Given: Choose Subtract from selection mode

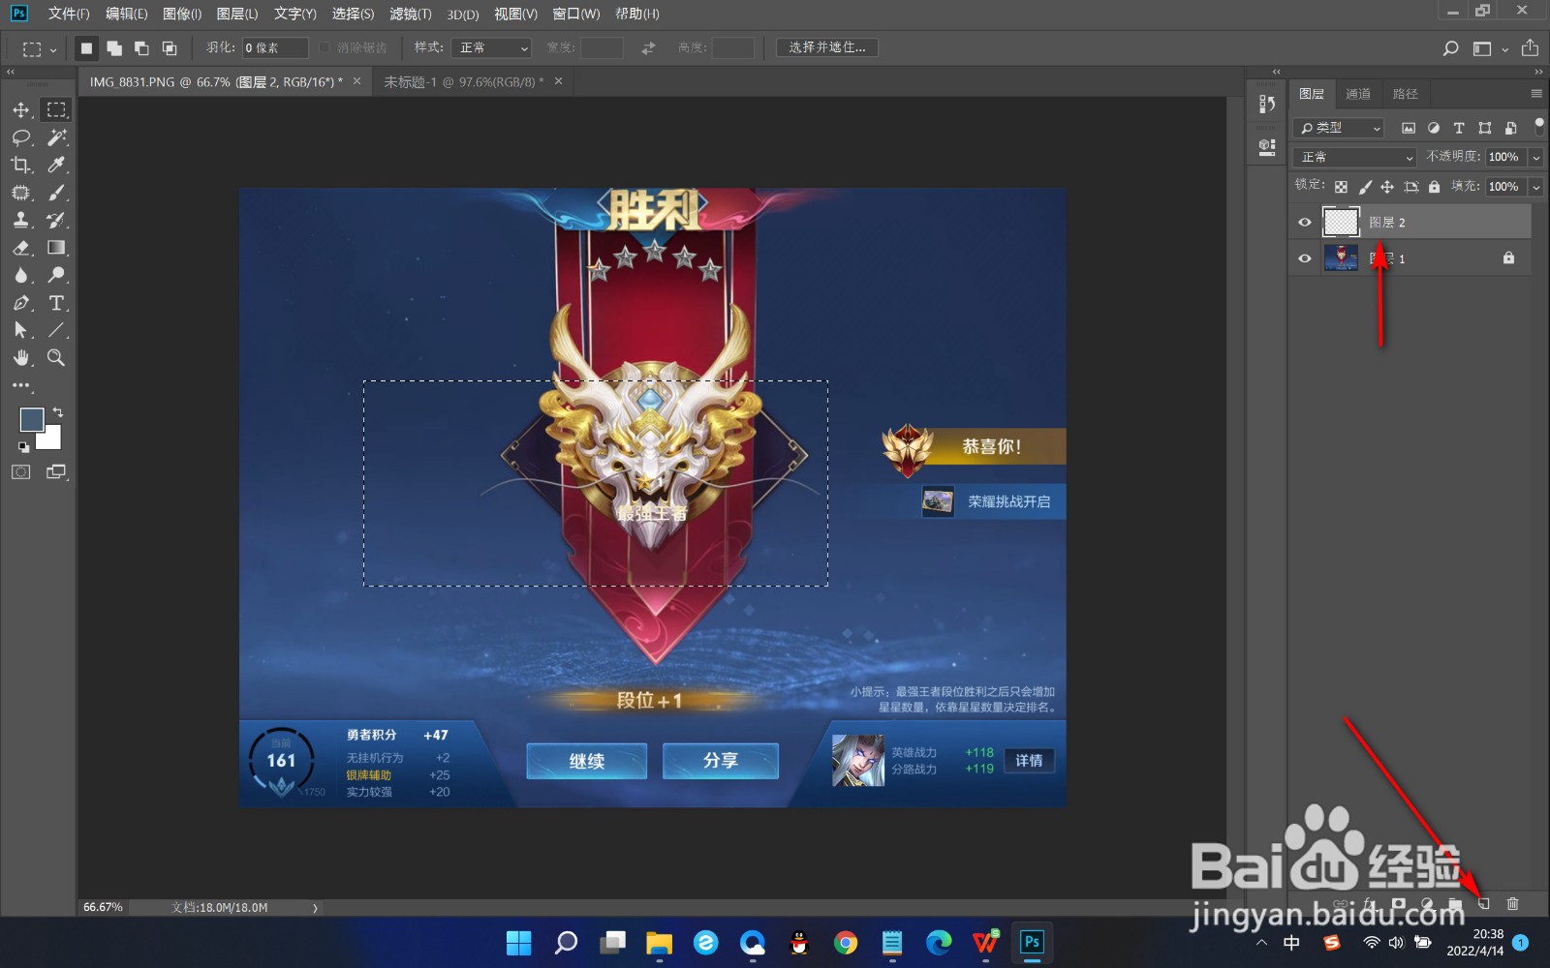Looking at the screenshot, I should pos(141,47).
